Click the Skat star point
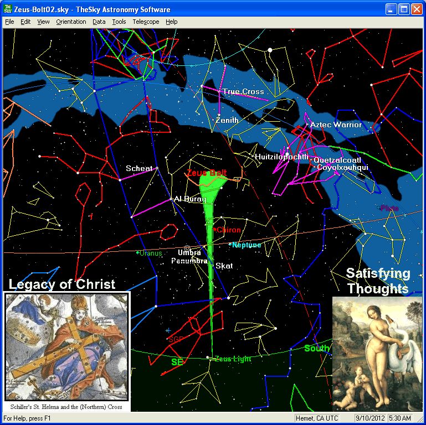This screenshot has width=426, height=425. (212, 266)
